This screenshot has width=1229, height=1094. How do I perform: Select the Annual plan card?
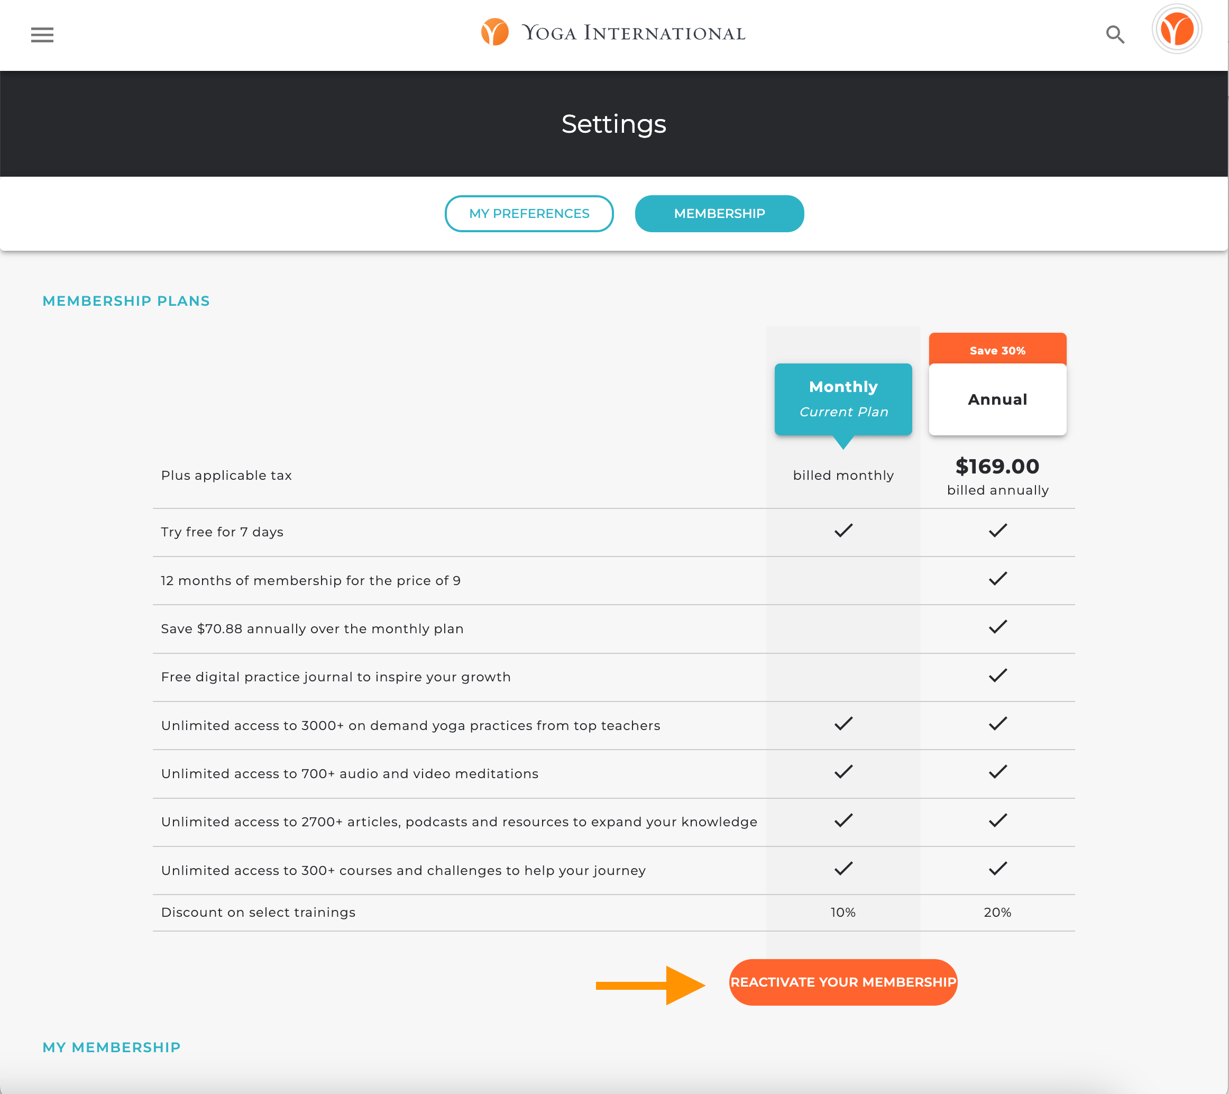(x=997, y=399)
